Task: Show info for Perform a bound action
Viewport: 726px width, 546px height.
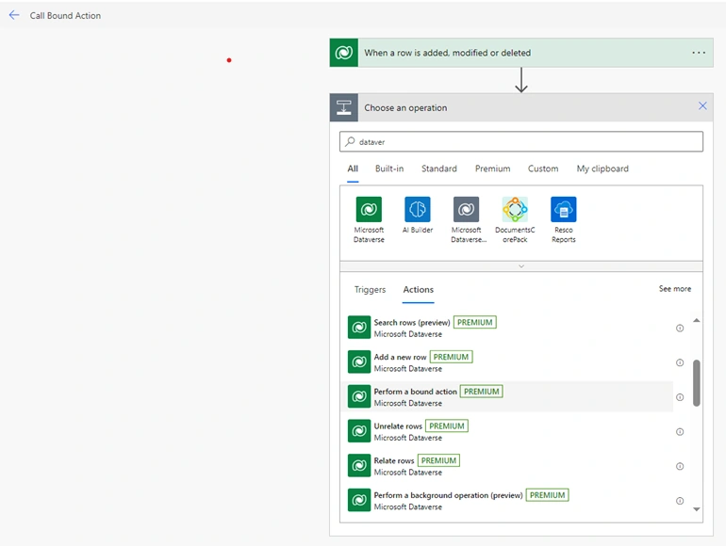Action: click(680, 397)
